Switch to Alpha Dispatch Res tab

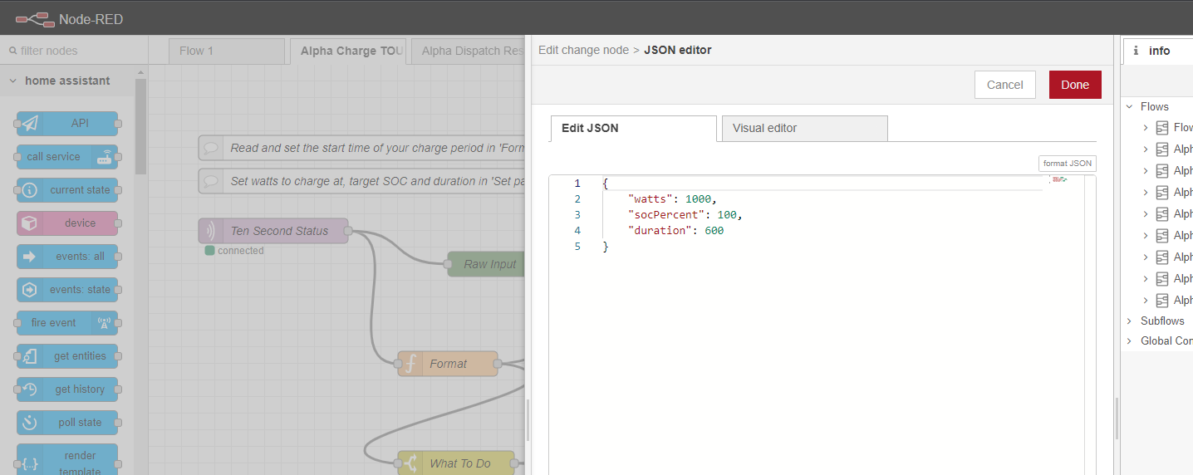click(x=469, y=51)
